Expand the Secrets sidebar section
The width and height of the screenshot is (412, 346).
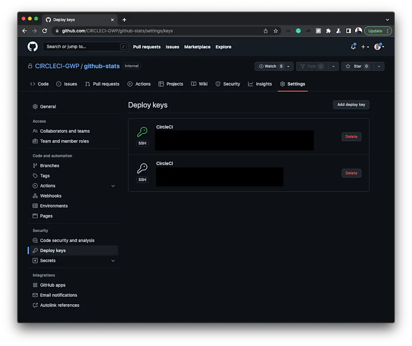113,261
